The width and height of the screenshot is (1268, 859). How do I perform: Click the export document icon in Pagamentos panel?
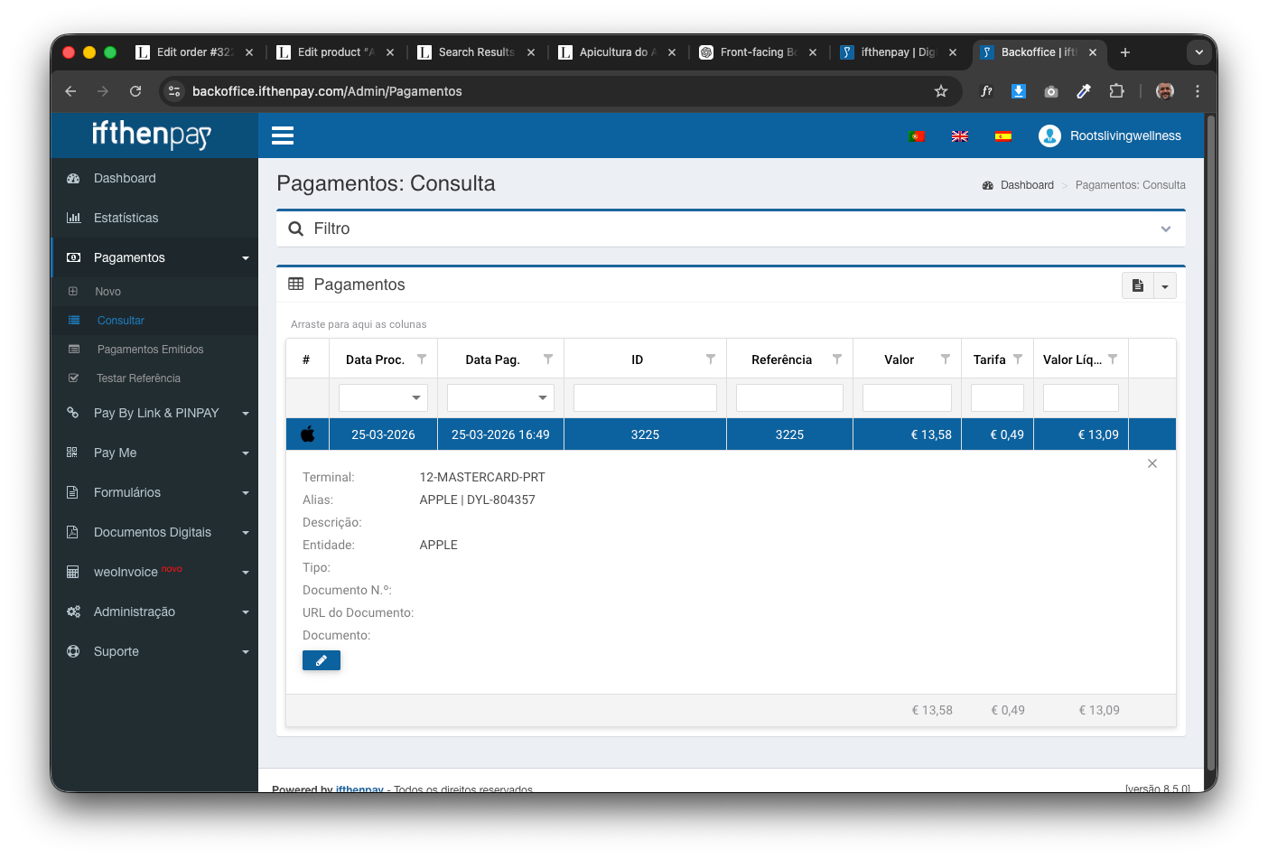click(1138, 285)
